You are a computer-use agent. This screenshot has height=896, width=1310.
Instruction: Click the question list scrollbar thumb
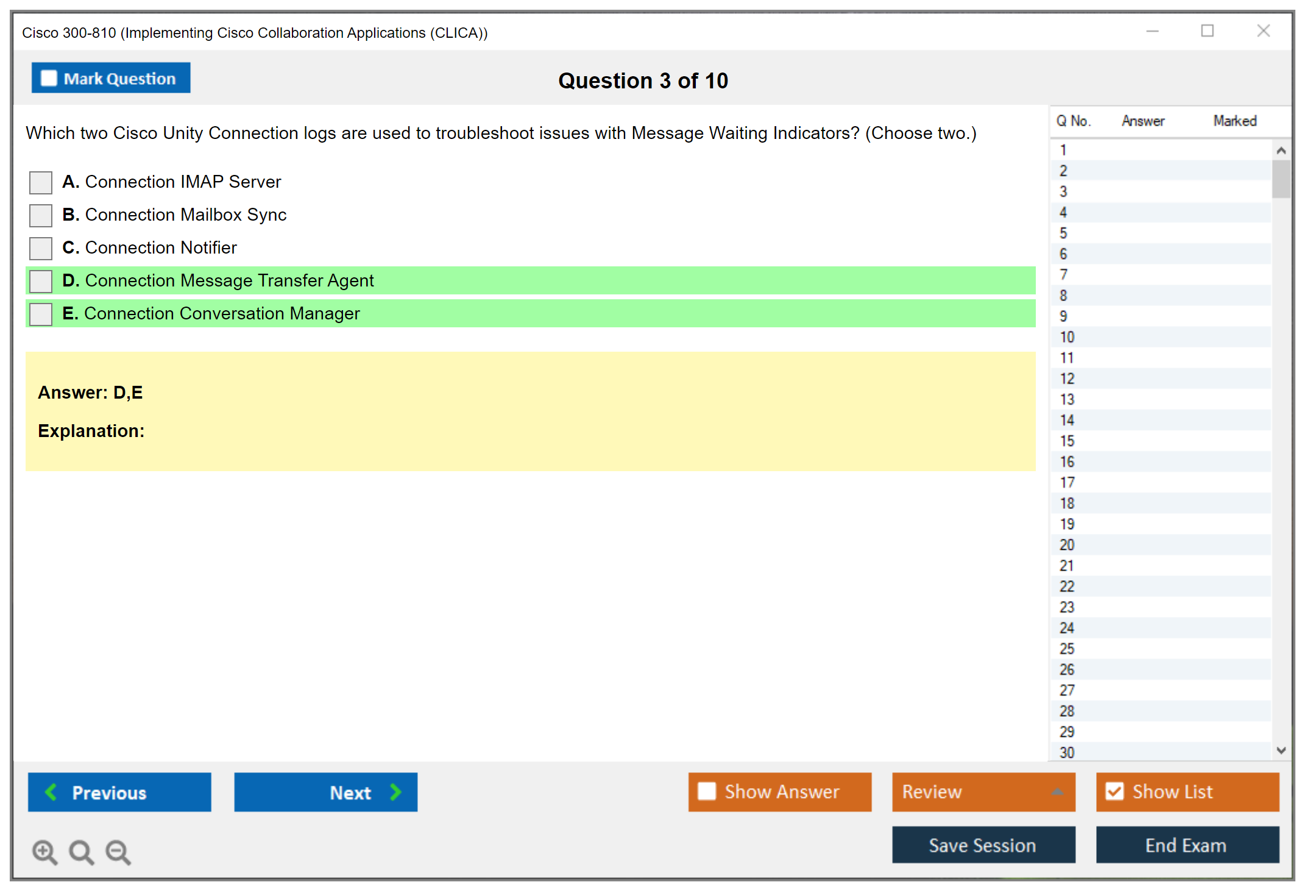pos(1281,179)
